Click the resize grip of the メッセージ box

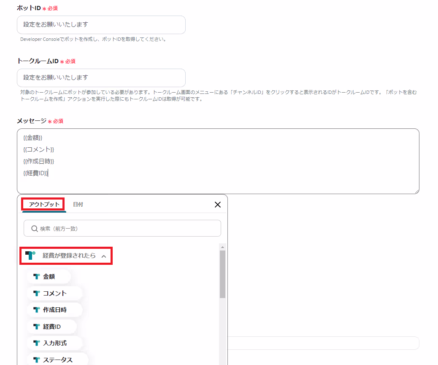point(417,192)
